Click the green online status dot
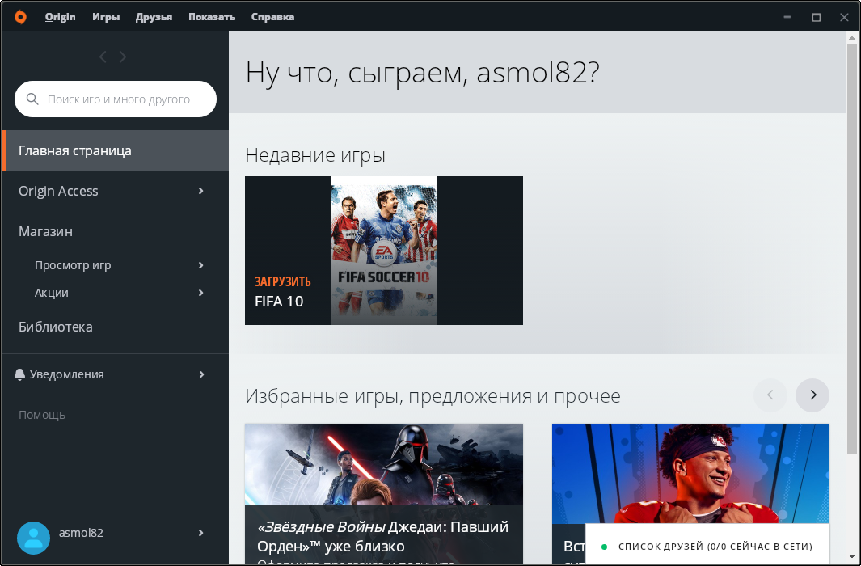Screen dimensions: 861x566 coord(604,547)
